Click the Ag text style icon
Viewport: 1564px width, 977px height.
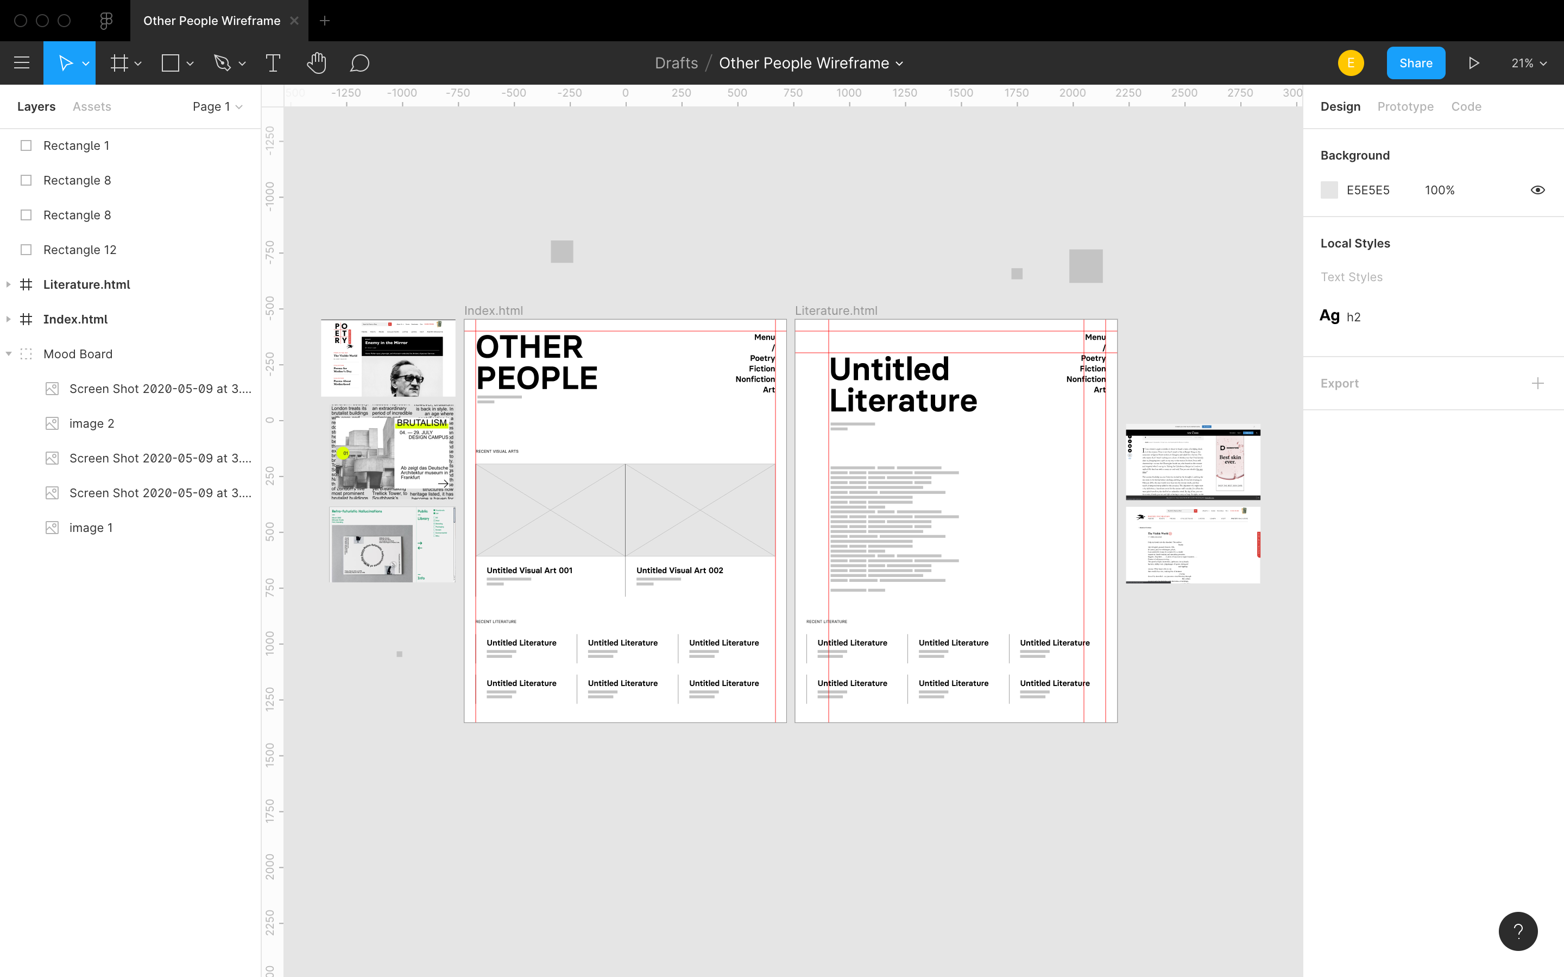tap(1329, 316)
